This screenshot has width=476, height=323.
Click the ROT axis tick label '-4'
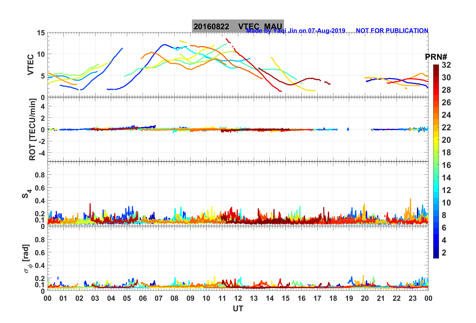point(42,153)
